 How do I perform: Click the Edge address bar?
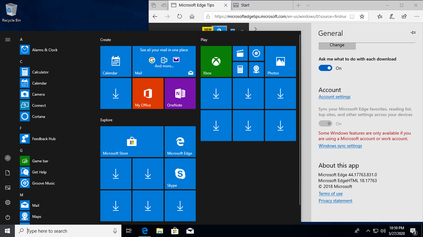pos(280,17)
